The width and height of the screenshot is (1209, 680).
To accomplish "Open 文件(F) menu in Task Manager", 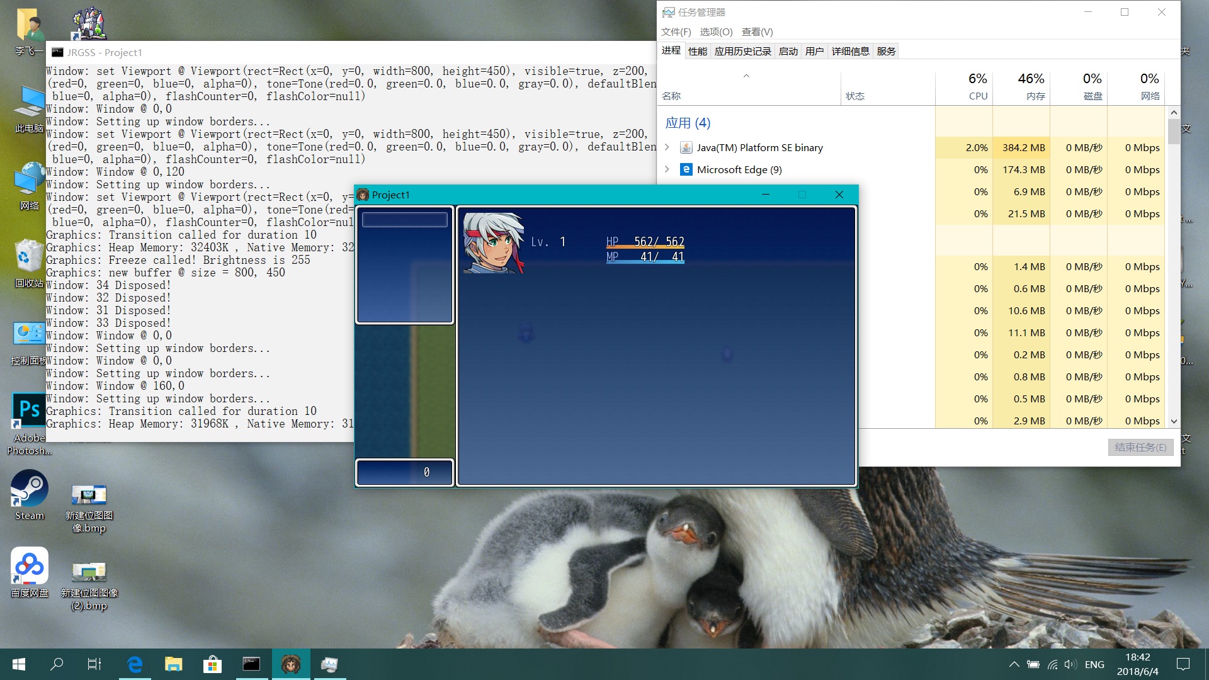I will coord(676,31).
